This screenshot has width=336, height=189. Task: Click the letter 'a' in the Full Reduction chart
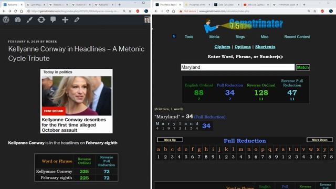(159, 149)
